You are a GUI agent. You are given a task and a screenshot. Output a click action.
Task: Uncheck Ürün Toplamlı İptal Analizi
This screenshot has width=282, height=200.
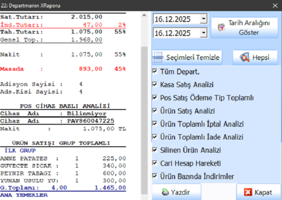pyautogui.click(x=155, y=124)
